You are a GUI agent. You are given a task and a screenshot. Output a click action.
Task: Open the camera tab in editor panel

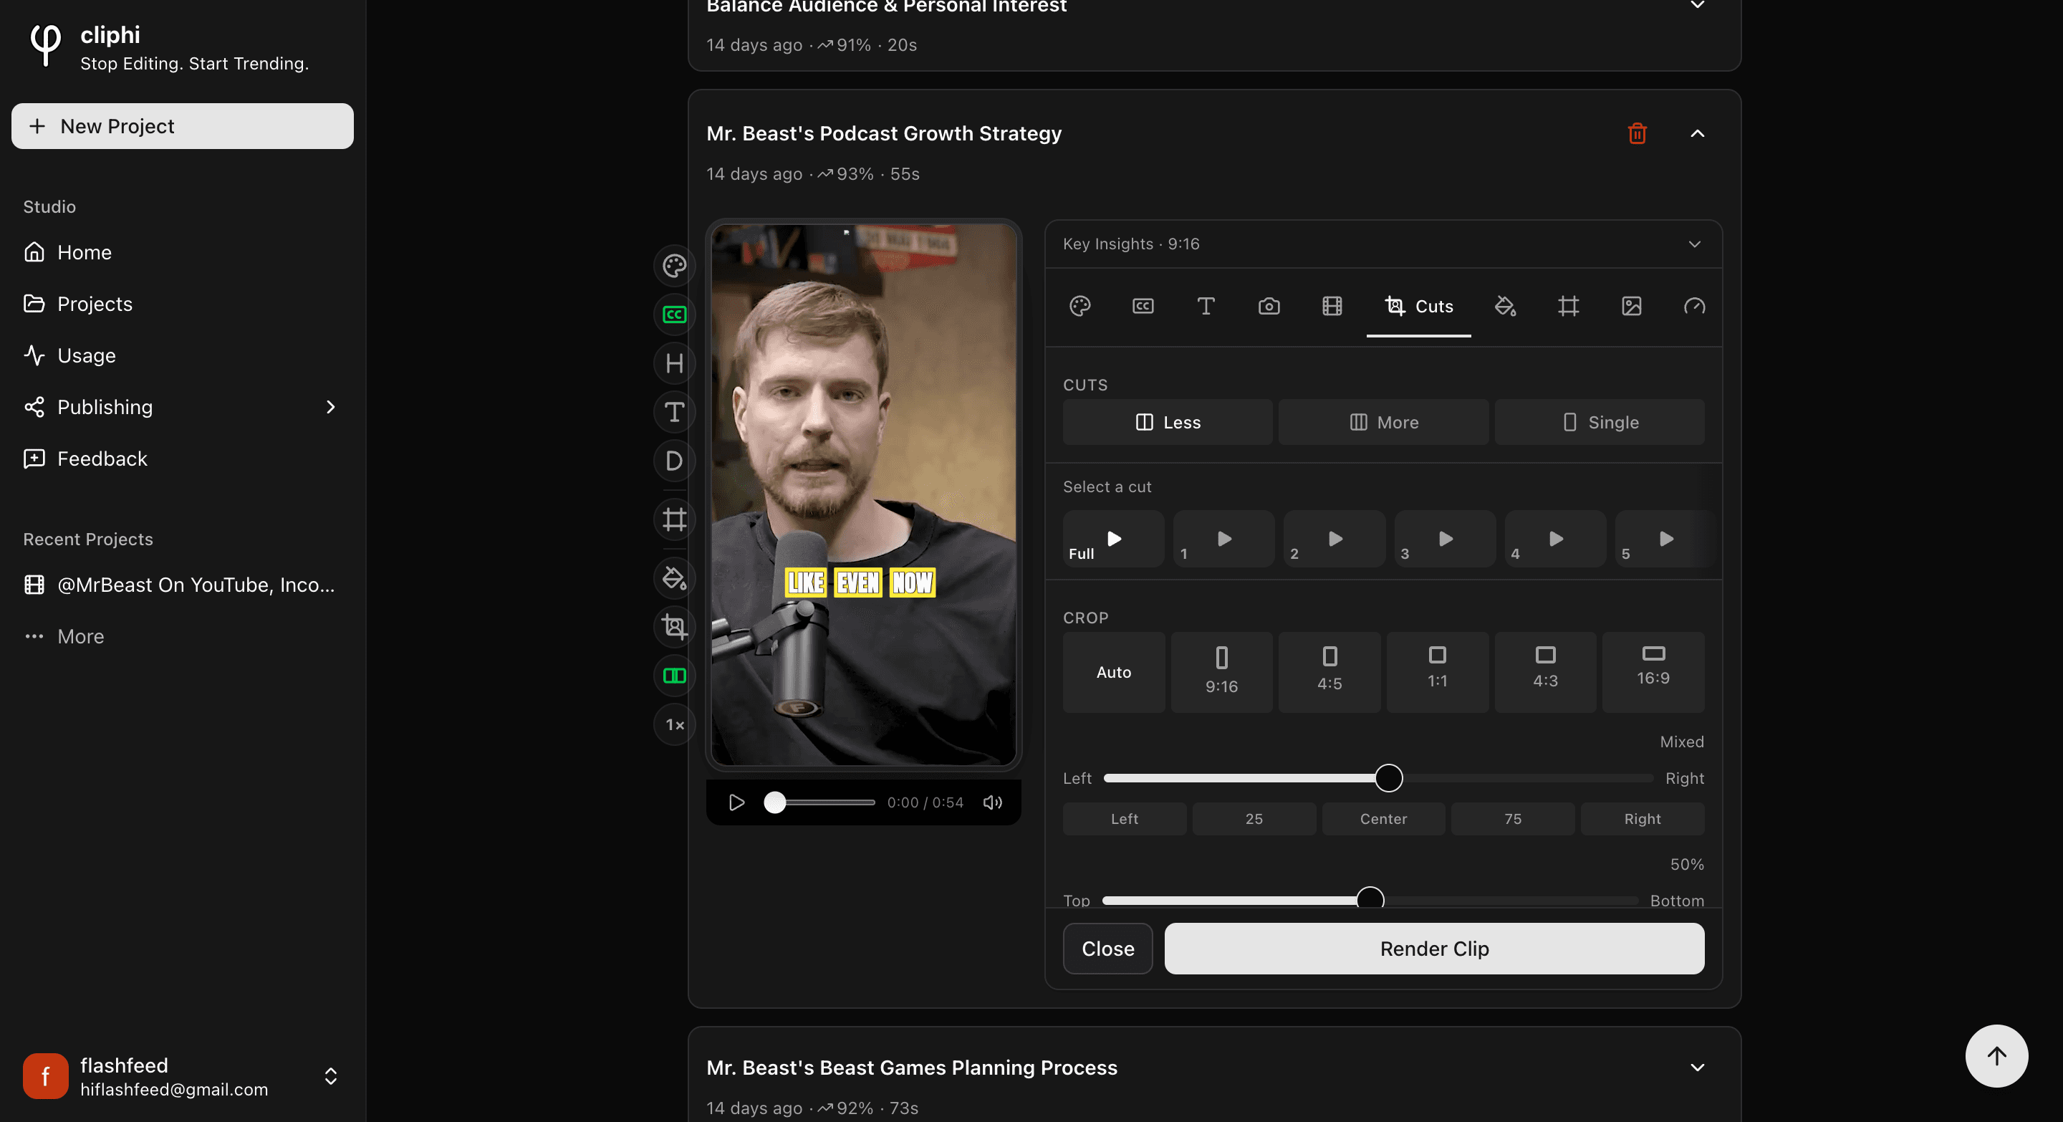pos(1269,306)
